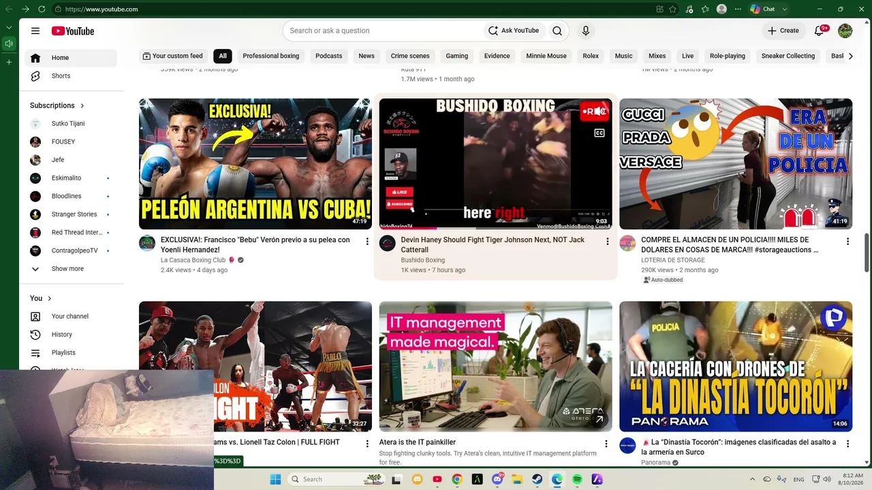872x490 pixels.
Task: Open Shorts from the sidebar
Action: (71, 76)
